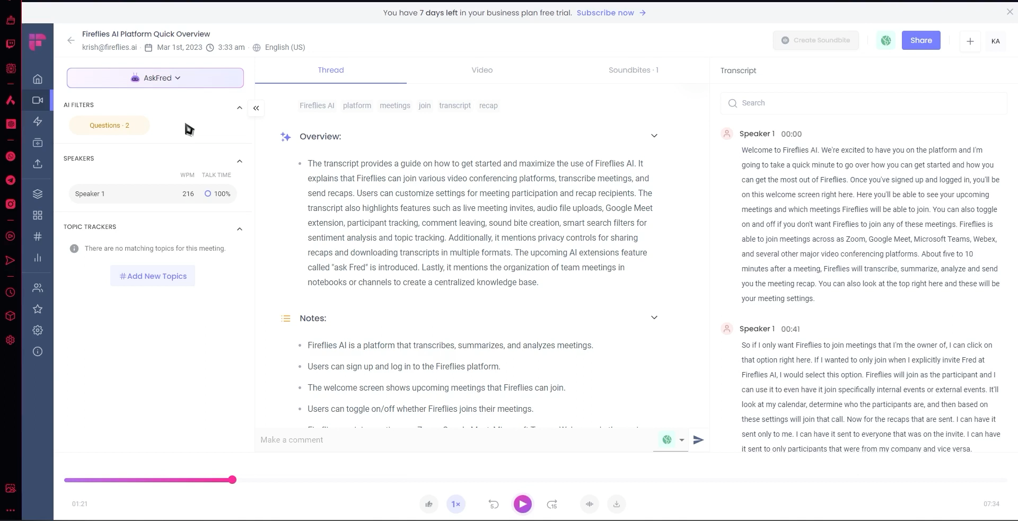Collapse the Speakers section

coord(240,161)
